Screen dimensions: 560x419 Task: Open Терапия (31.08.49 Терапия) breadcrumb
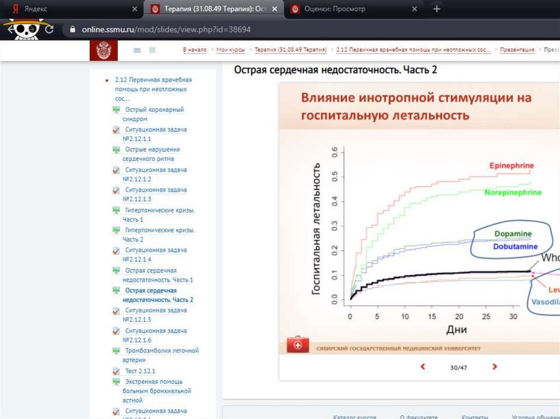pyautogui.click(x=290, y=50)
